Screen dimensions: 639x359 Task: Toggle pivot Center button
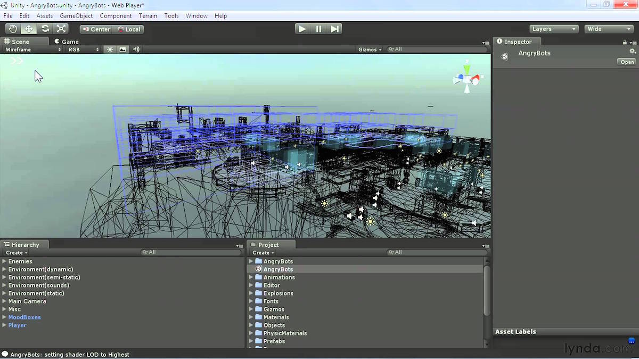click(x=96, y=29)
